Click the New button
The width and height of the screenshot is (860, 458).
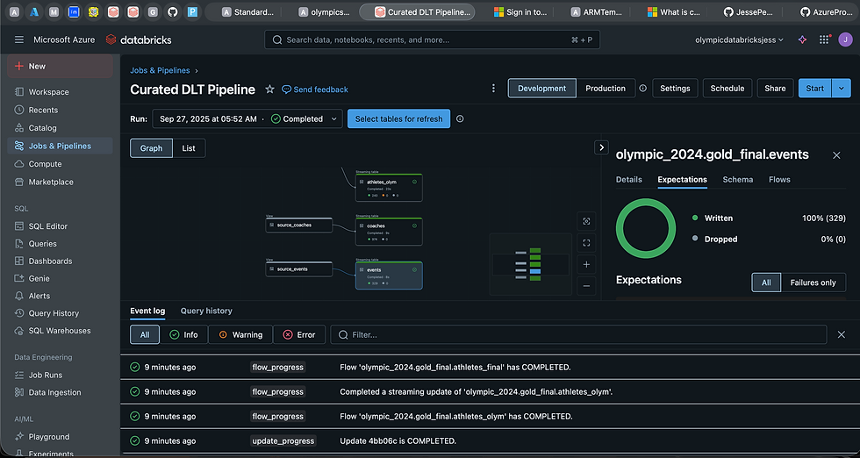tap(60, 66)
